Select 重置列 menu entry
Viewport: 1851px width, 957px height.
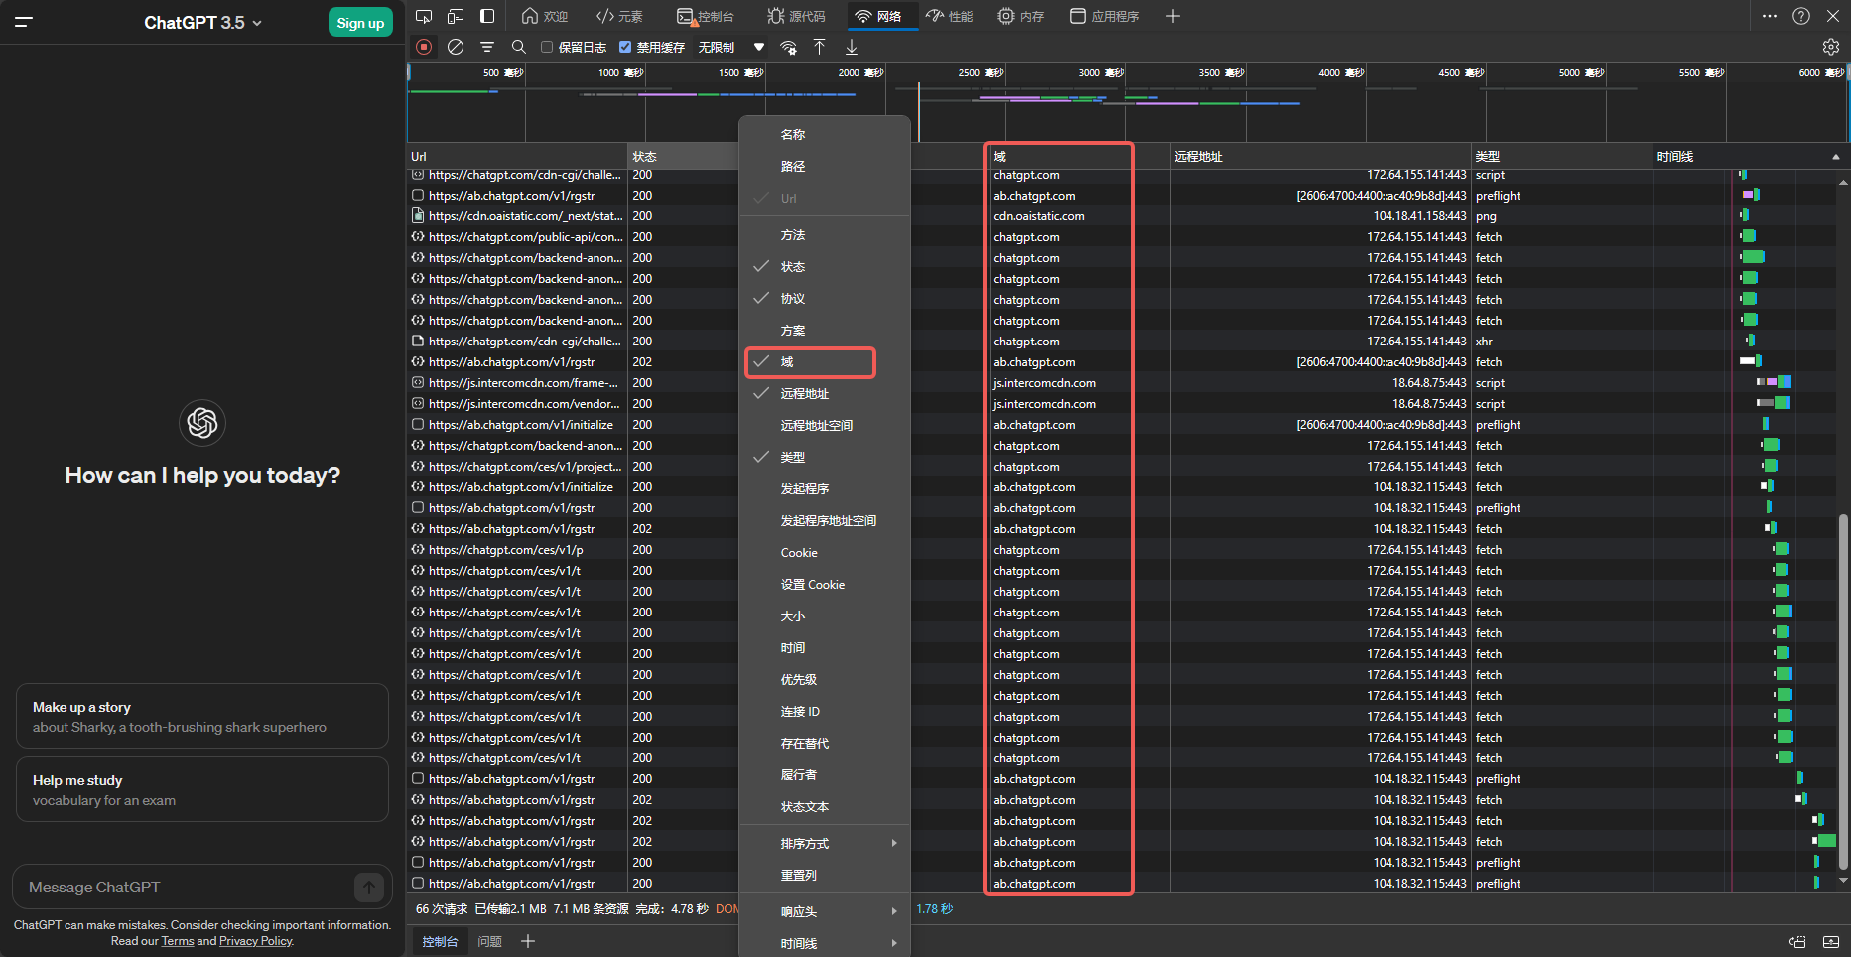(825, 875)
